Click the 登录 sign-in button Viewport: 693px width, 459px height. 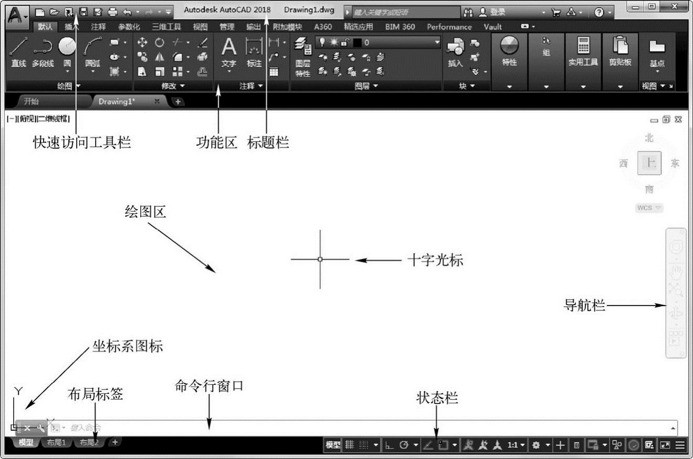click(492, 12)
